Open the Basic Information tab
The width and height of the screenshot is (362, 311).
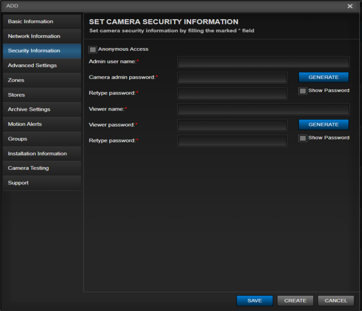[42, 22]
